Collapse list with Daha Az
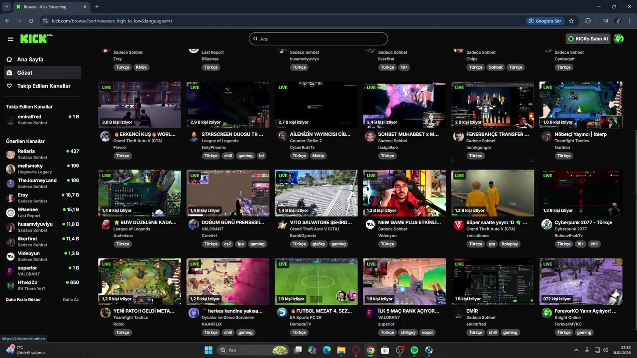 (71, 299)
